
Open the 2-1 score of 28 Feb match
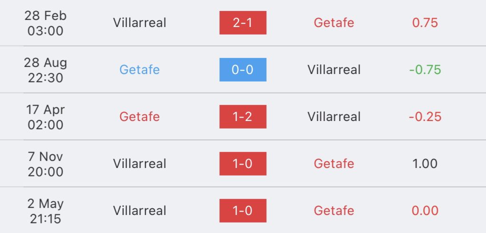point(243,23)
